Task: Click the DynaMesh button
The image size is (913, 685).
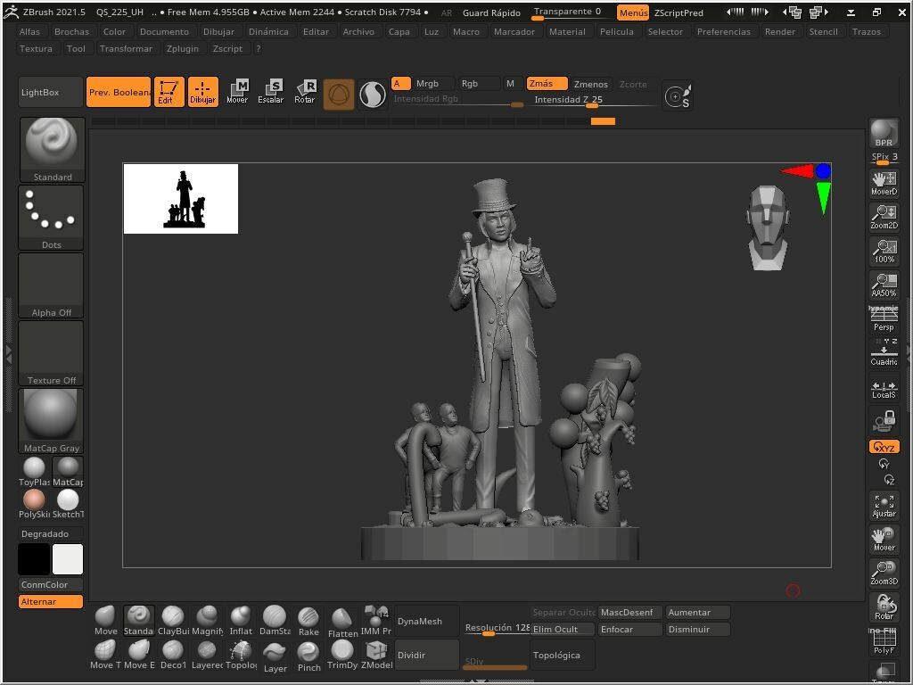Action: point(427,621)
